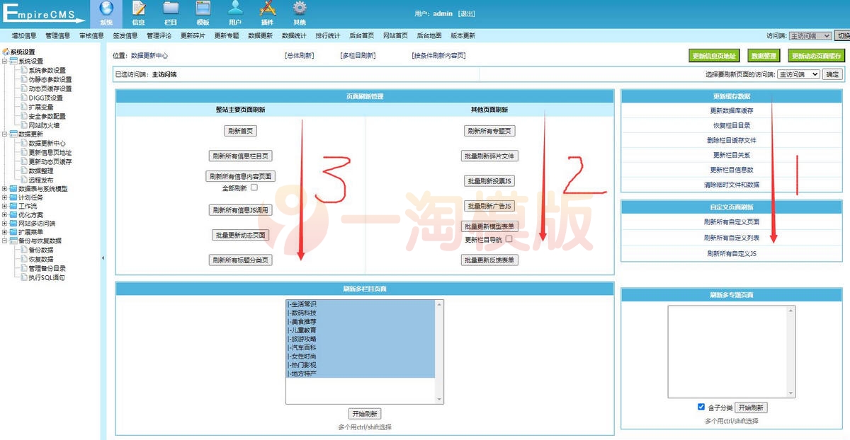Select 美食推荐 in the column list
The image size is (850, 440).
[302, 321]
